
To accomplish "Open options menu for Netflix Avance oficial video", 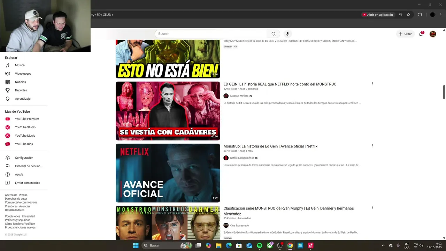I will (x=372, y=146).
